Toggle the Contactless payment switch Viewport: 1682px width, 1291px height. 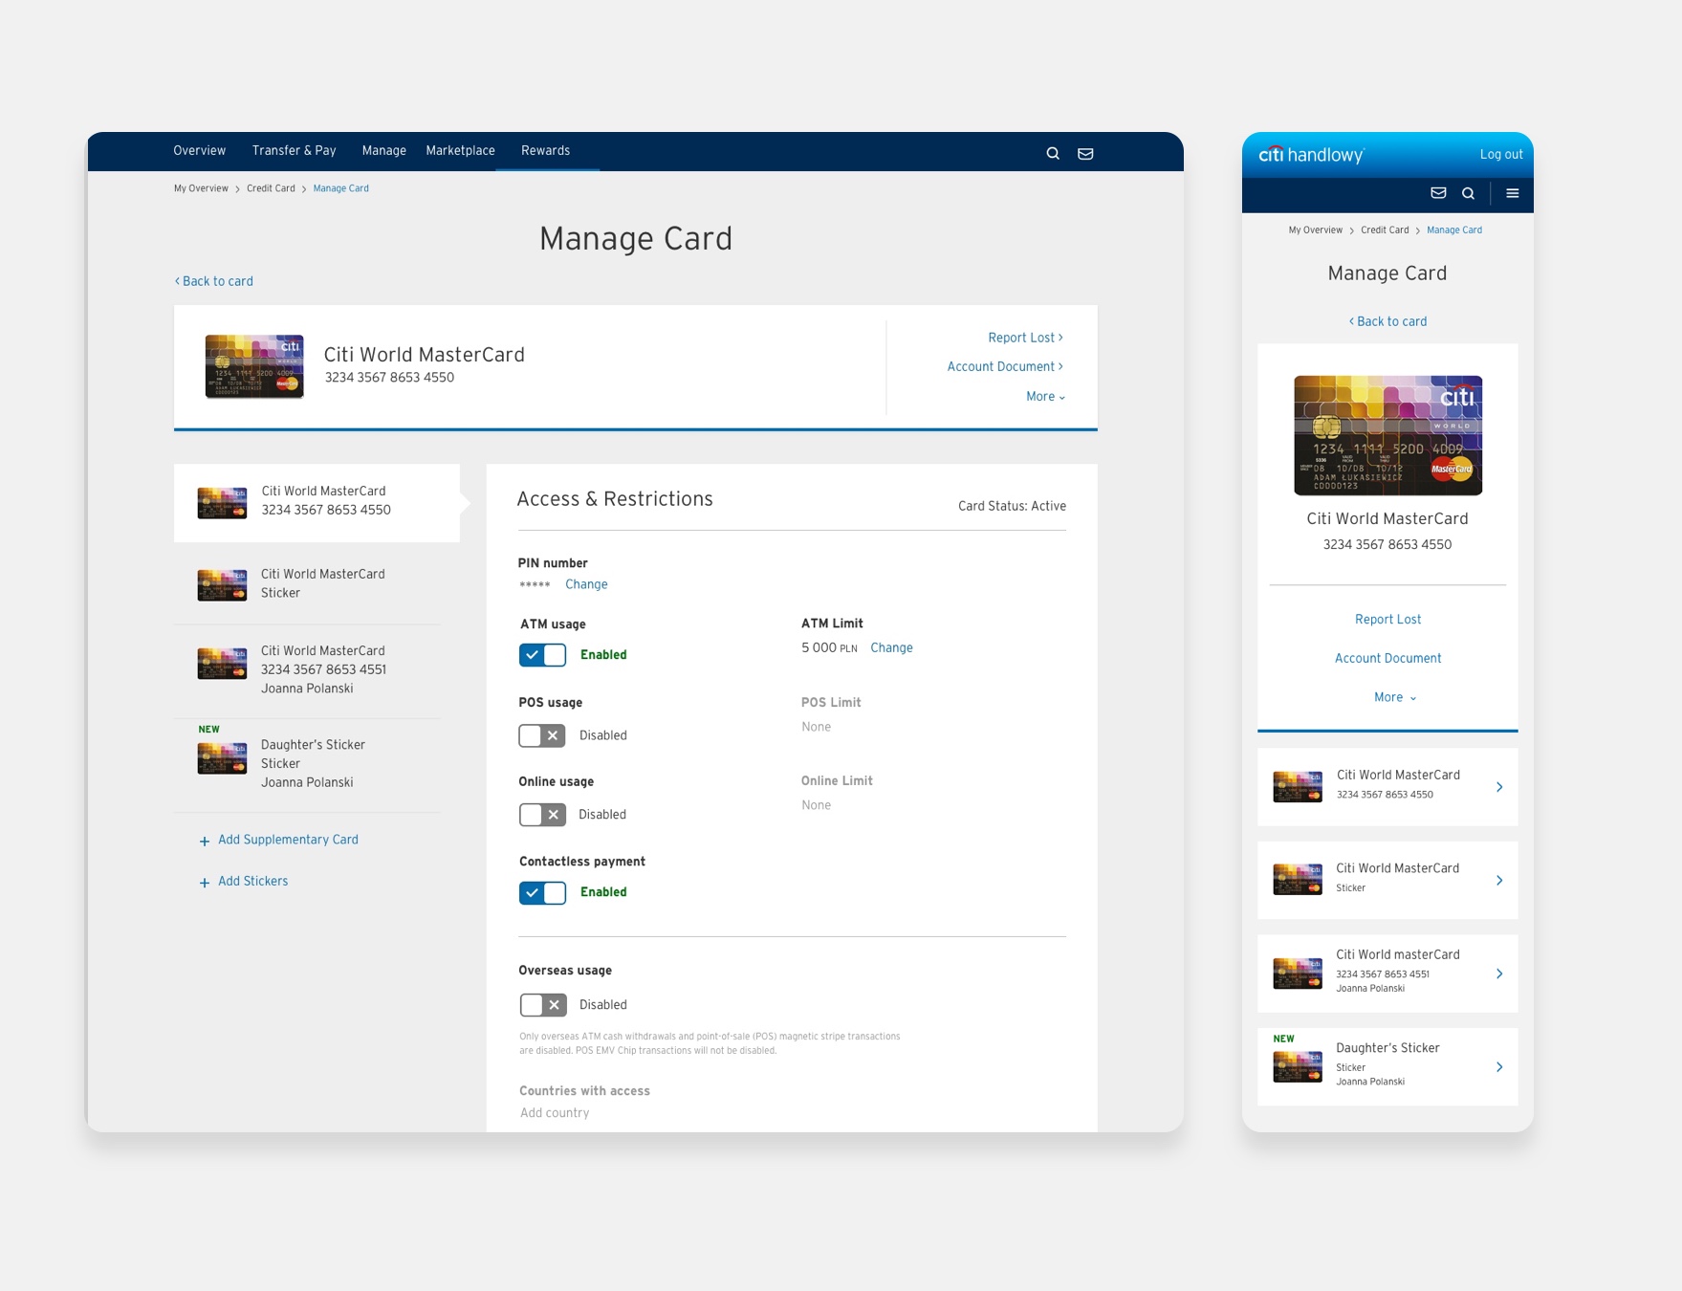pos(542,892)
